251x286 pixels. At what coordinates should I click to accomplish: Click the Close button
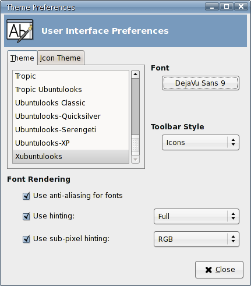[x=219, y=270]
